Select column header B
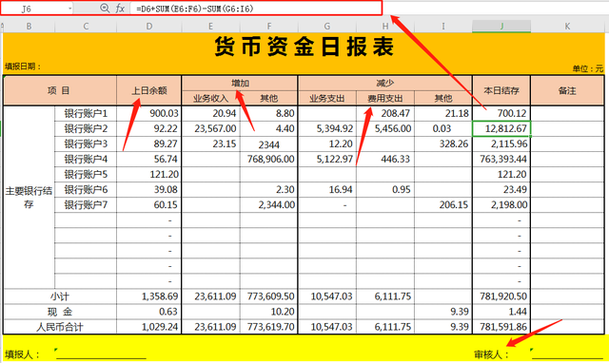Image resolution: width=609 pixels, height=363 pixels. click(x=29, y=27)
